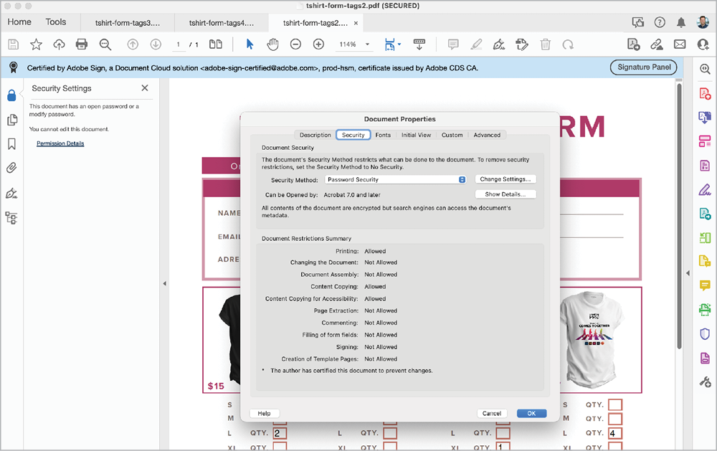
Task: Open the Signature Panel
Action: coord(644,67)
